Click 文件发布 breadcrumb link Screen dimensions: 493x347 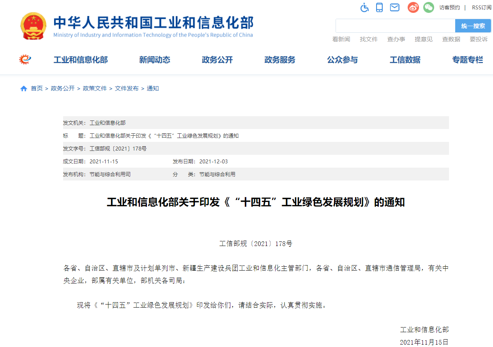[x=127, y=89]
